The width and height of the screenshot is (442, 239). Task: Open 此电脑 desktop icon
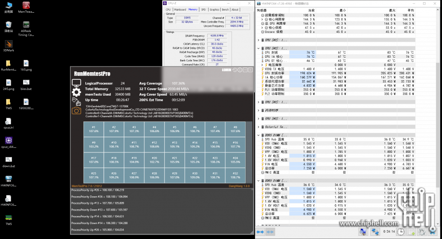(9, 8)
